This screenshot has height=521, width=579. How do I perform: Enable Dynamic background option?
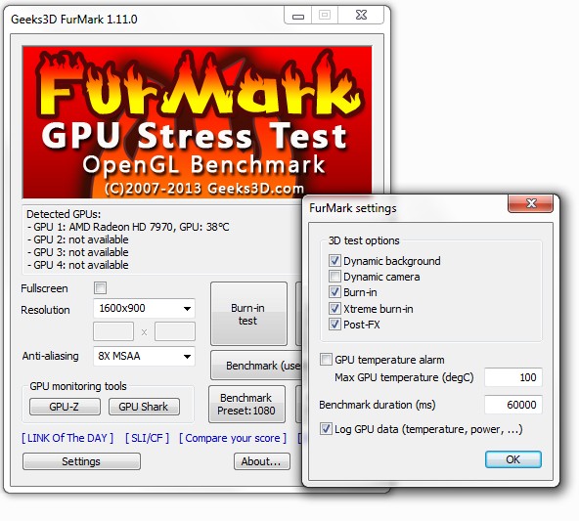(334, 261)
